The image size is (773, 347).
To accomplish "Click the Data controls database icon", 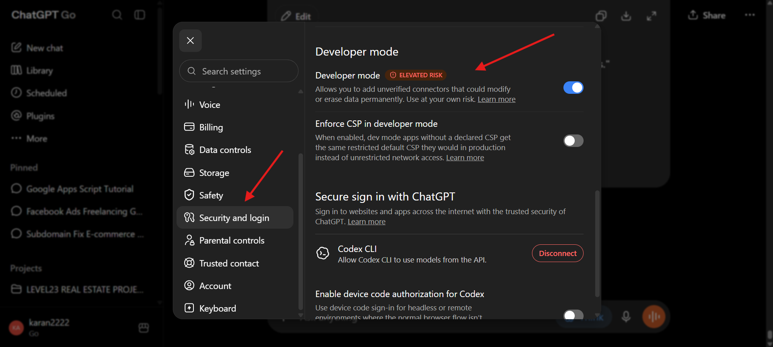I will point(189,150).
